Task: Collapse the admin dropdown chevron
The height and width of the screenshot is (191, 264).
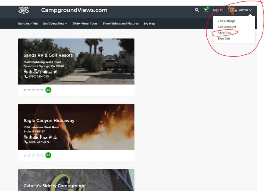Action: coord(250,10)
